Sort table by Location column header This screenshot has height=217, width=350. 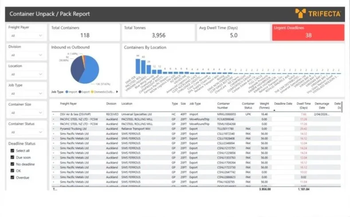tap(127, 103)
